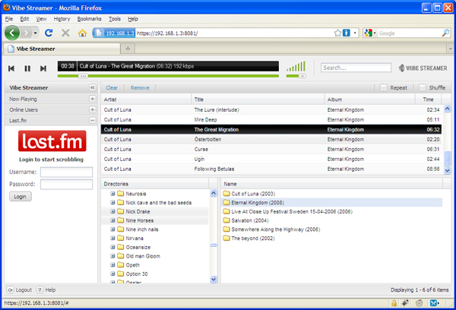Open The beyond (2002) folder
This screenshot has width=456, height=310.
click(x=249, y=238)
